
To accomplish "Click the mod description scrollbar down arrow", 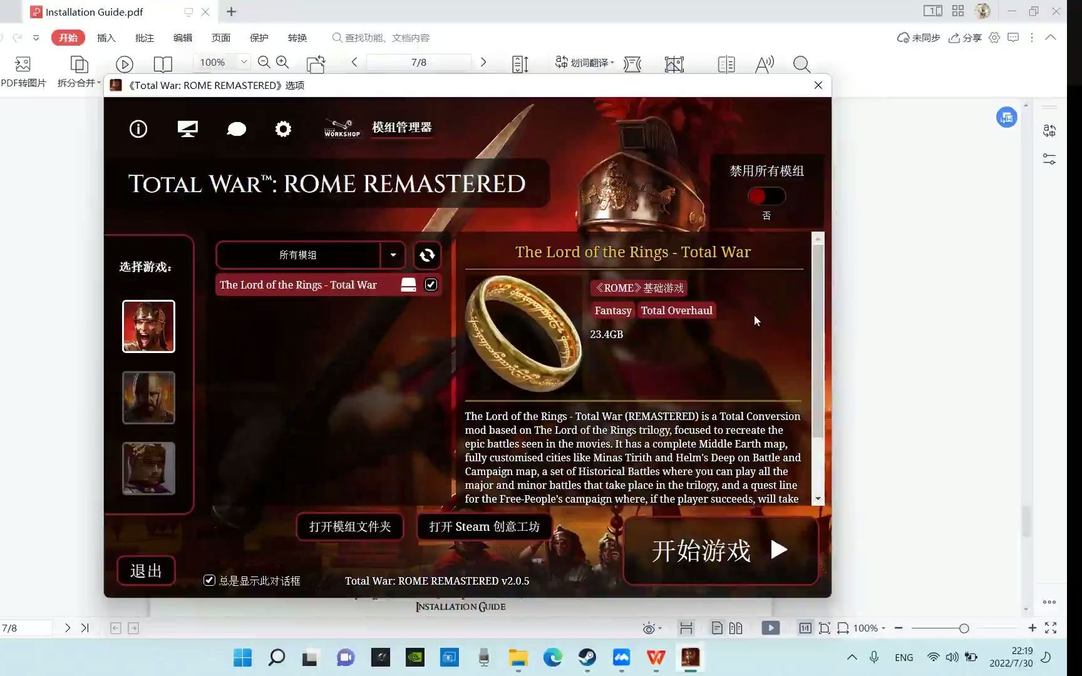I will [x=818, y=499].
